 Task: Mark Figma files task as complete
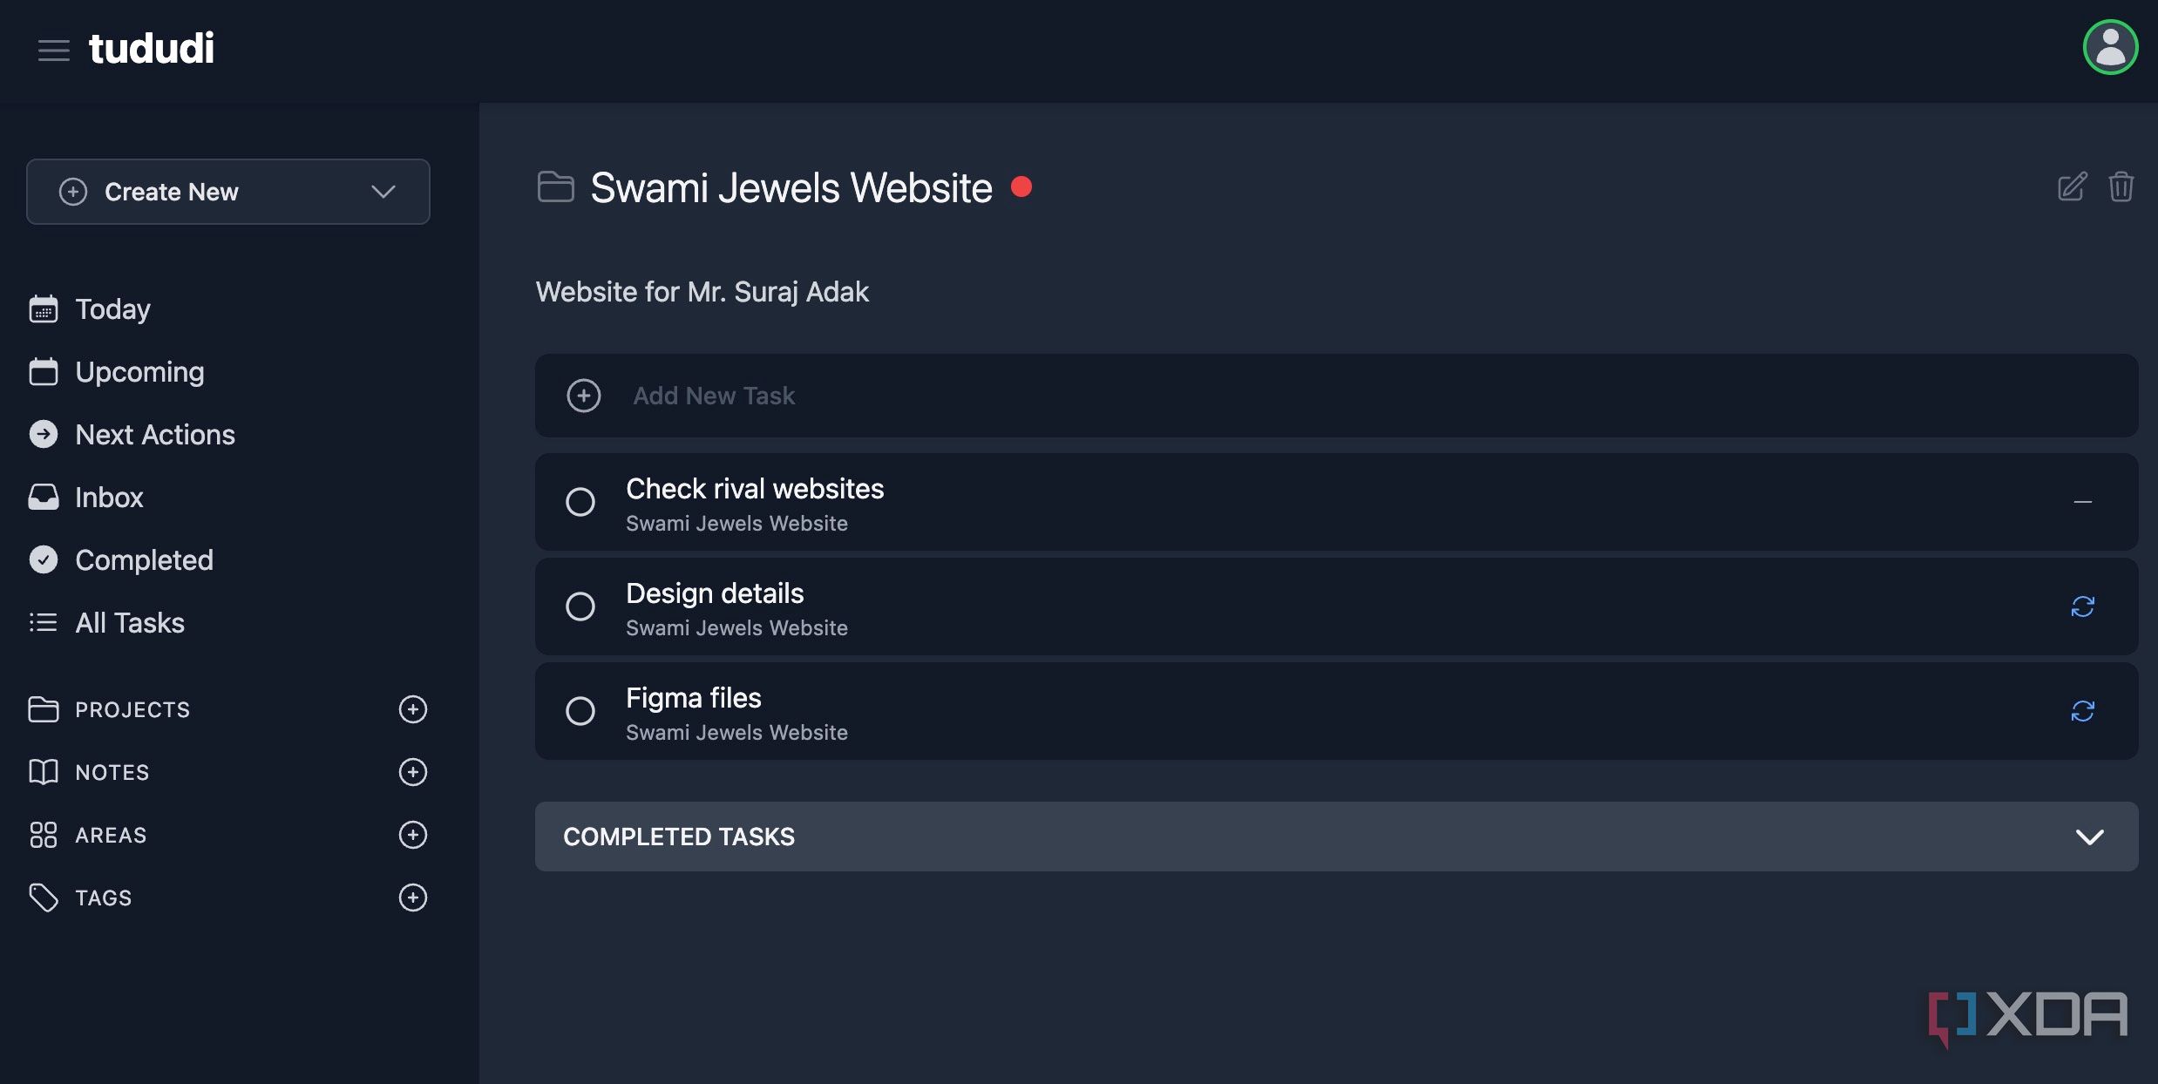pos(580,711)
